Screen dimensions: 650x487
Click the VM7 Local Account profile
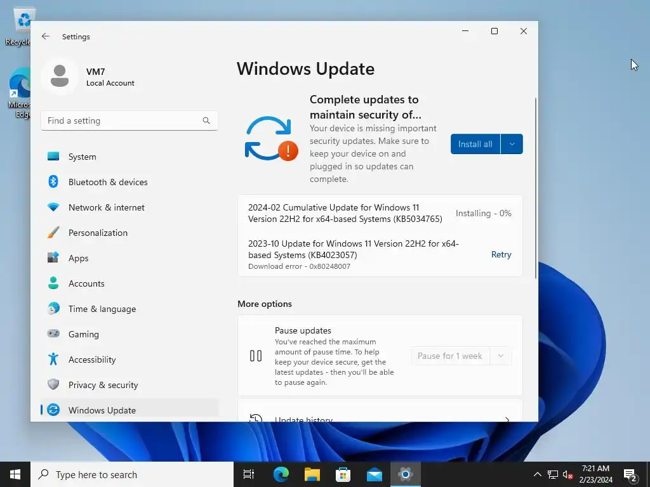88,77
